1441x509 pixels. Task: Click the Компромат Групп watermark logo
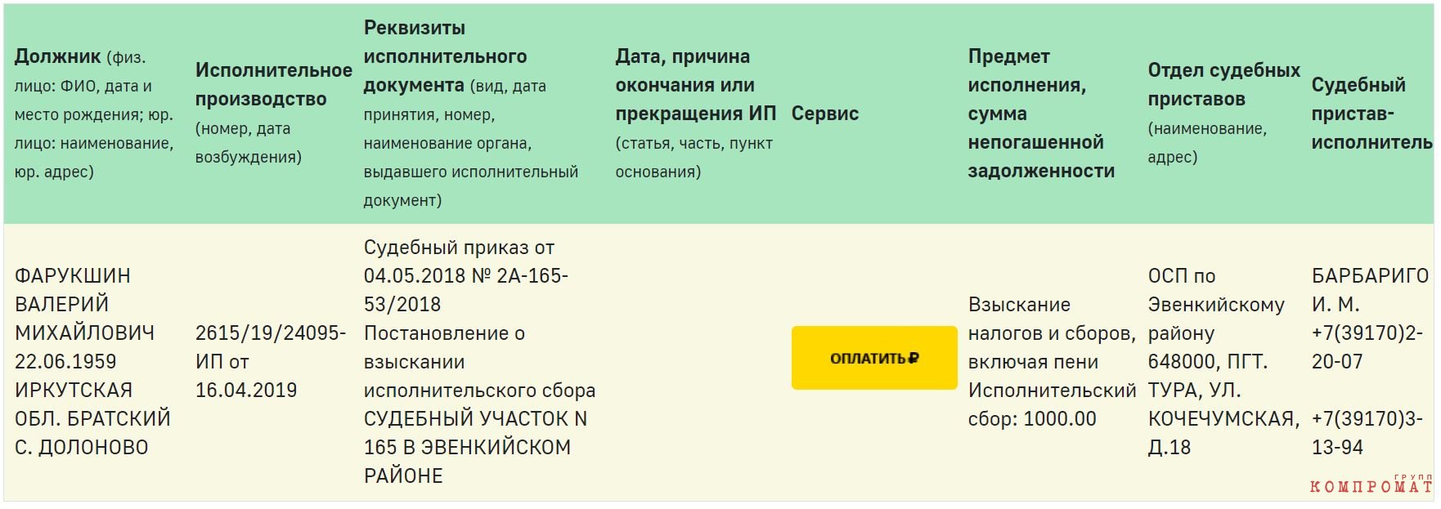[x=1371, y=484]
